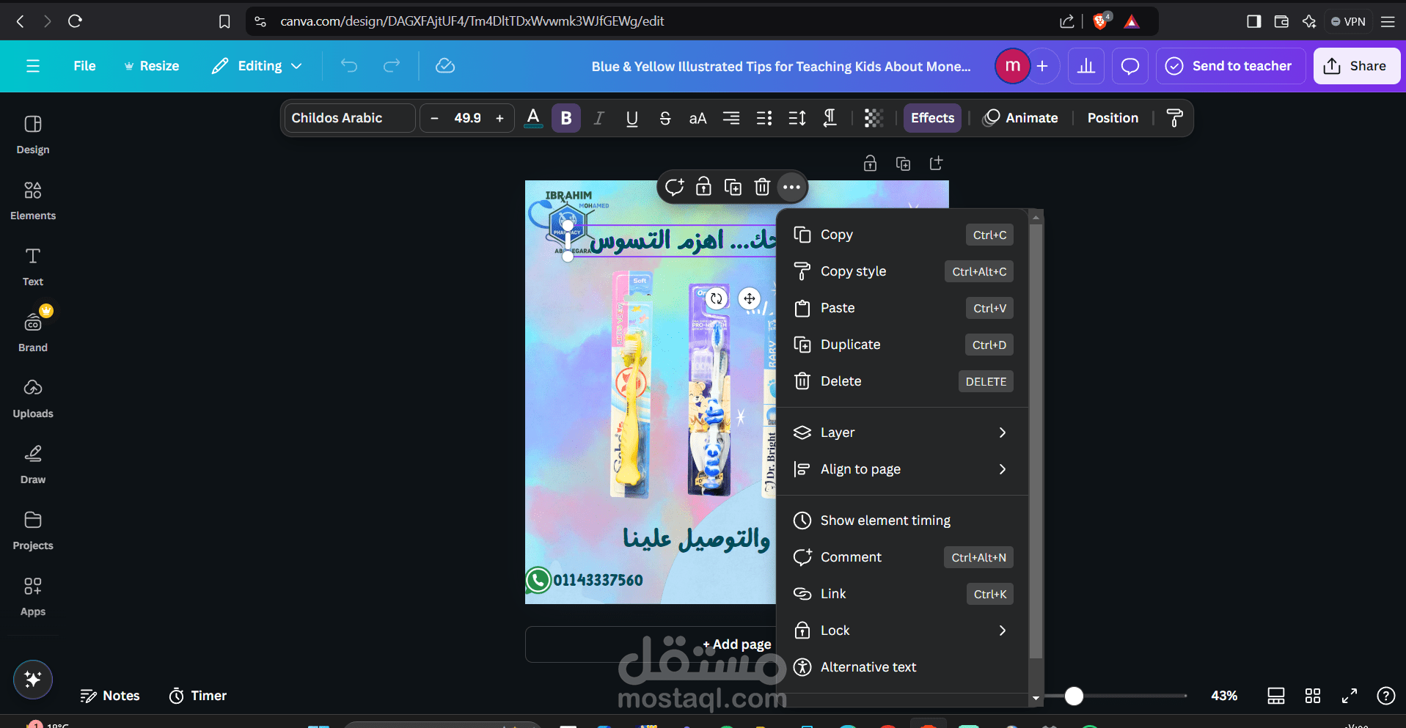Expand the Layer submenu
The image size is (1406, 728).
tap(903, 433)
